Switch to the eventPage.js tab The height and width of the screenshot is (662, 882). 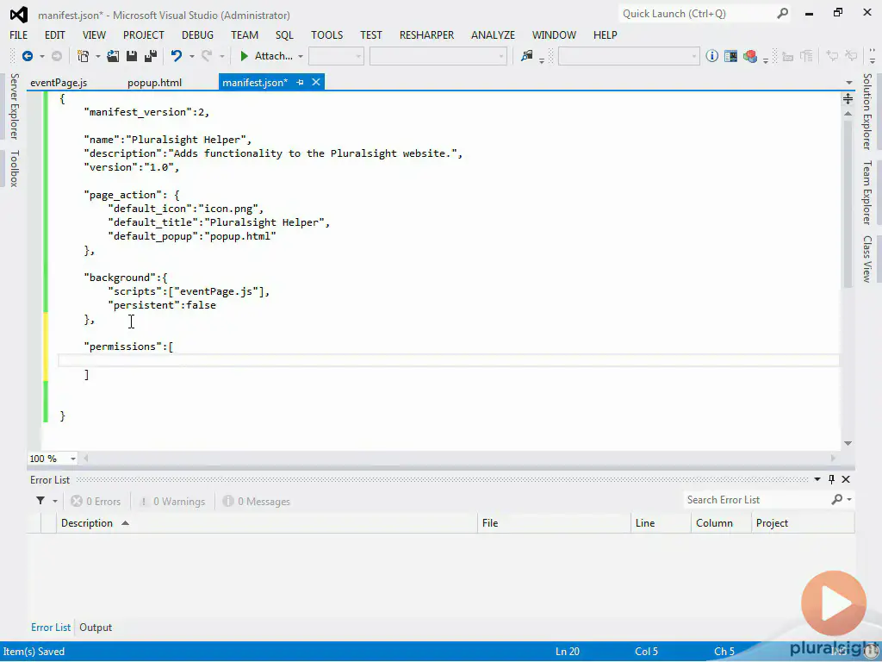tap(59, 83)
